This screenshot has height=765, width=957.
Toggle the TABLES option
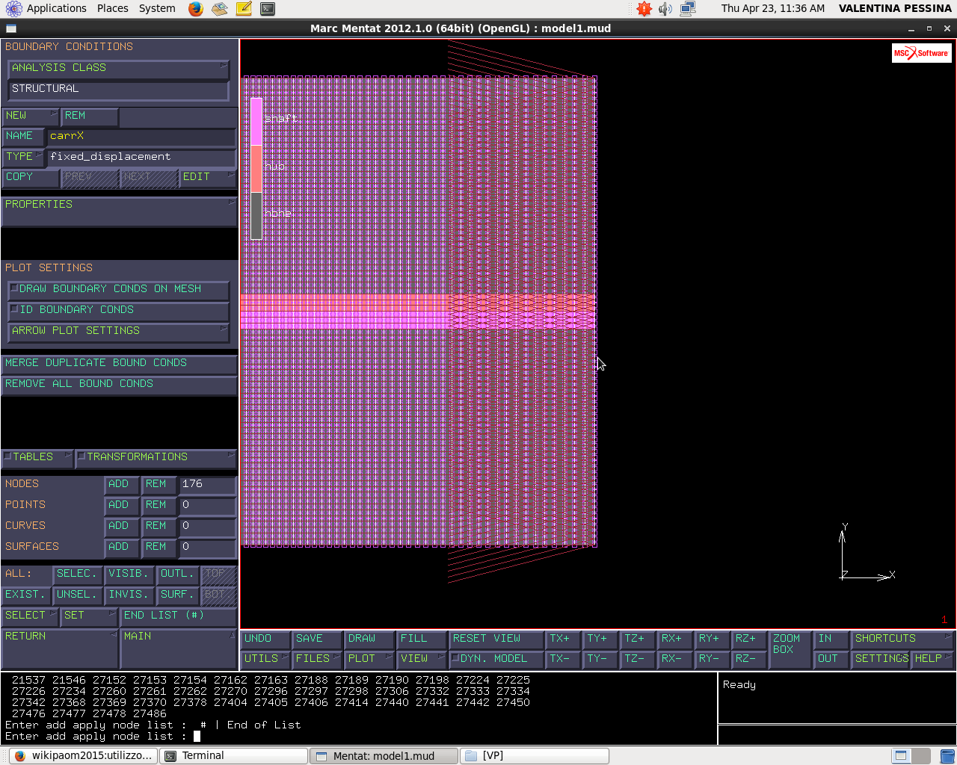[37, 457]
